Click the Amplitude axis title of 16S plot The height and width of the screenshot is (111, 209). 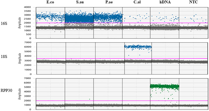point(20,23)
